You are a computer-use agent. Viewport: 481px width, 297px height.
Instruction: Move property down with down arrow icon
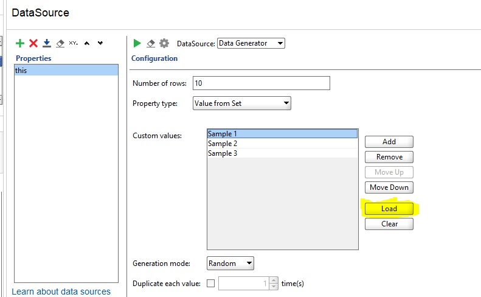[x=100, y=43]
